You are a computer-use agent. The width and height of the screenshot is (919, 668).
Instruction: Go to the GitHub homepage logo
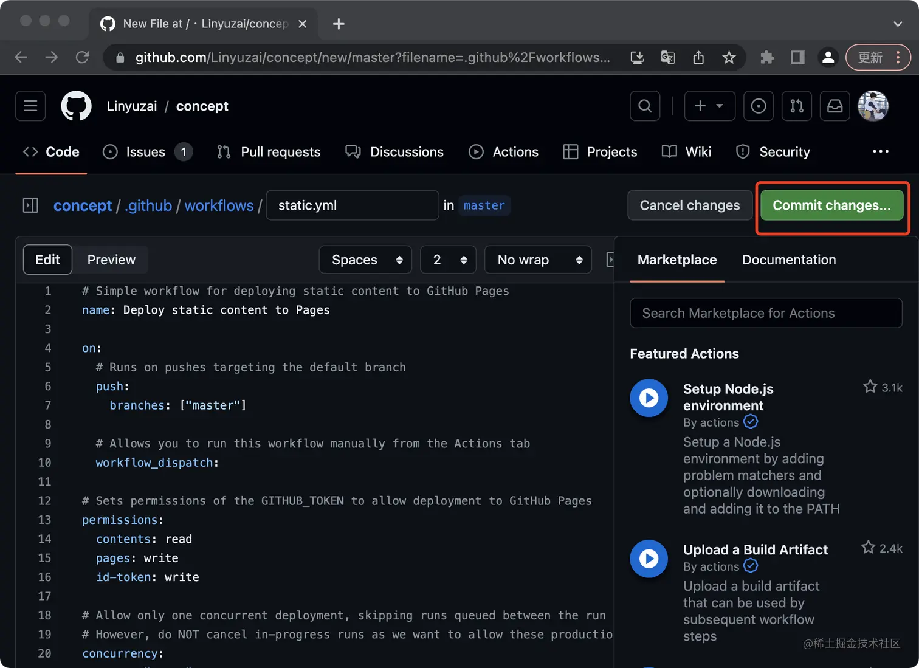(x=76, y=106)
